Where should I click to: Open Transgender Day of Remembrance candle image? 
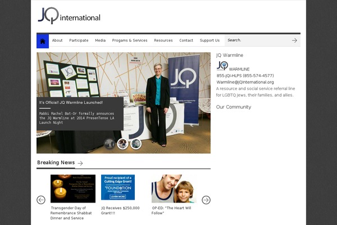(73, 188)
